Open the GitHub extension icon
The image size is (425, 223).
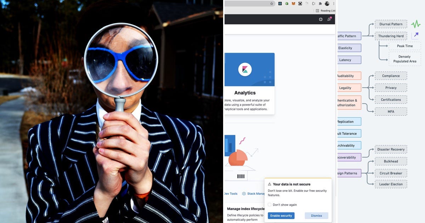pos(300,3)
